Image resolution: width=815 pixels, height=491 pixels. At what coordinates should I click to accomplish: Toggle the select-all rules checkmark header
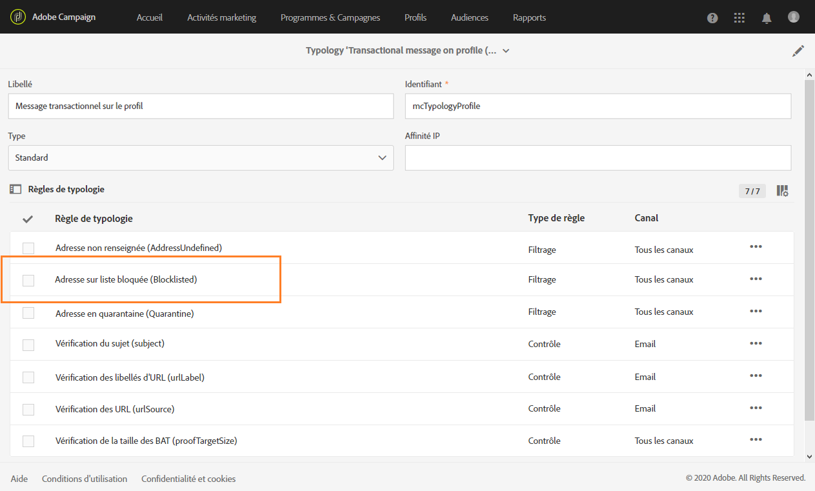28,219
